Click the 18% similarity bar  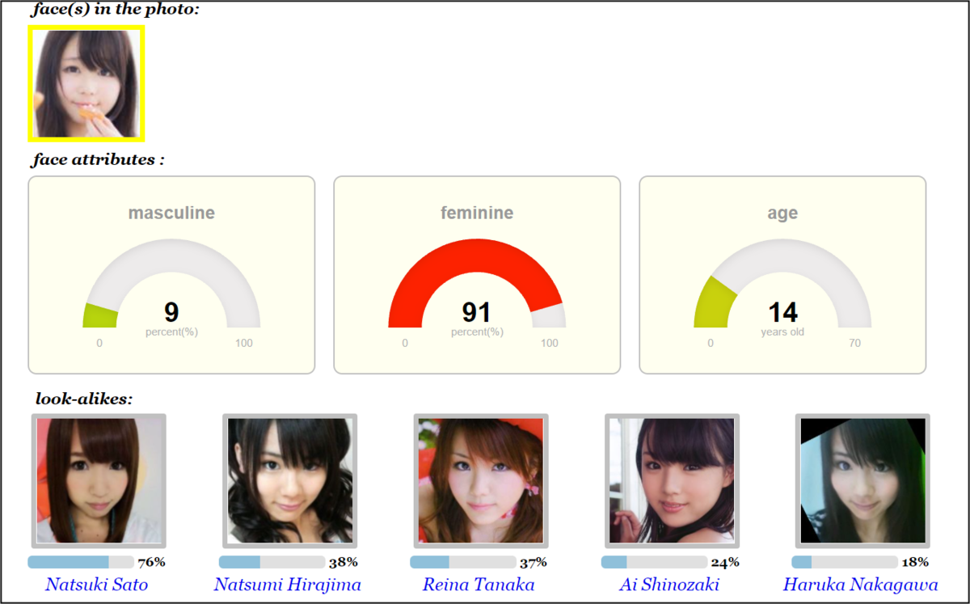click(845, 562)
